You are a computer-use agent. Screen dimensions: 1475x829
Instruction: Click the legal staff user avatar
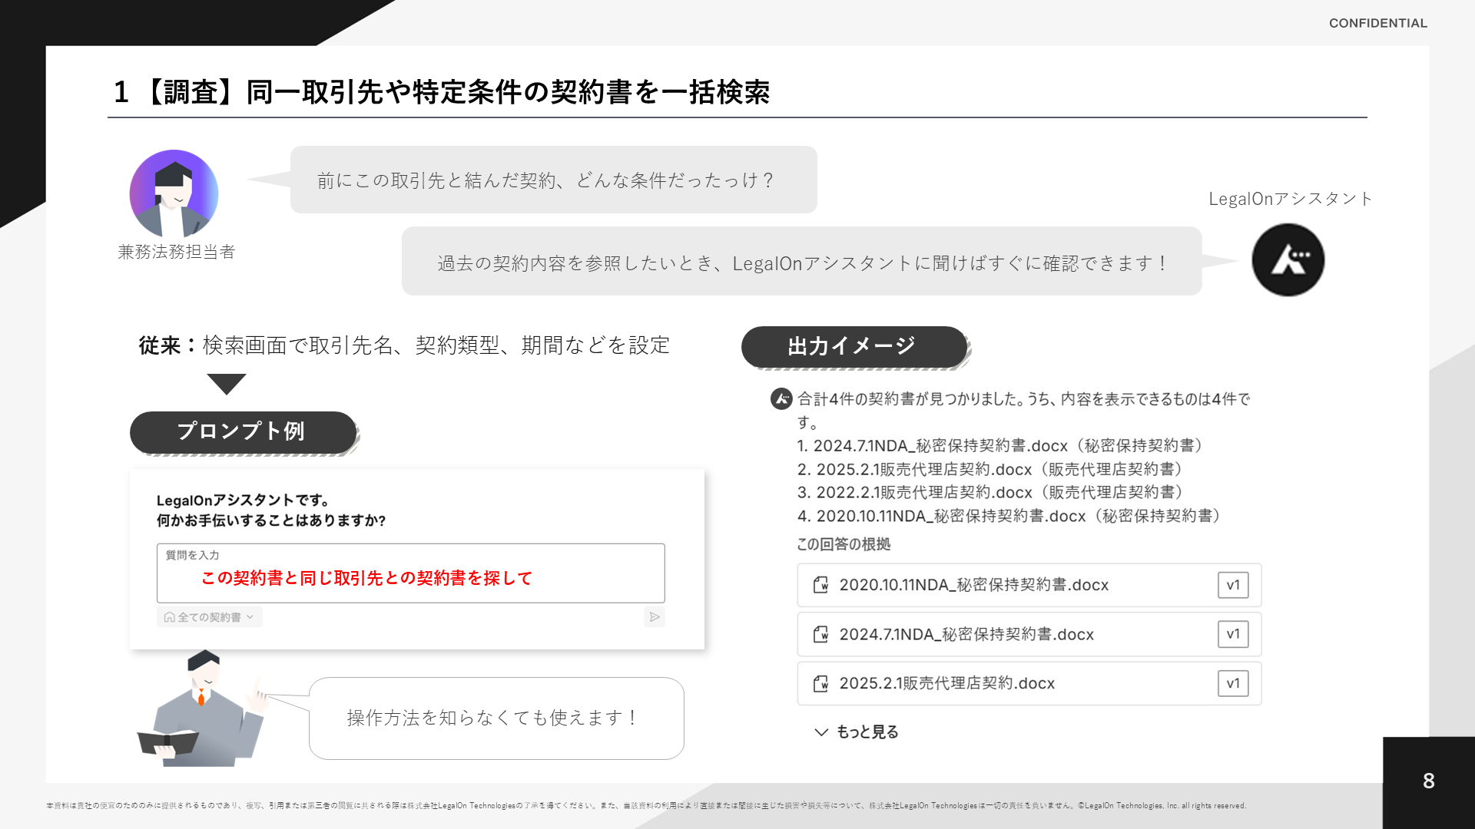tap(174, 193)
